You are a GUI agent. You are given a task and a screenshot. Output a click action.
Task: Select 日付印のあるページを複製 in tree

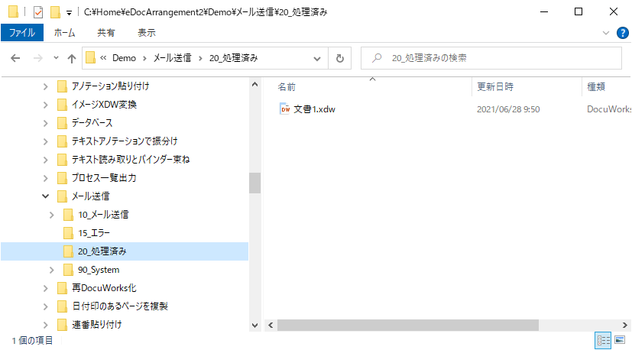120,306
